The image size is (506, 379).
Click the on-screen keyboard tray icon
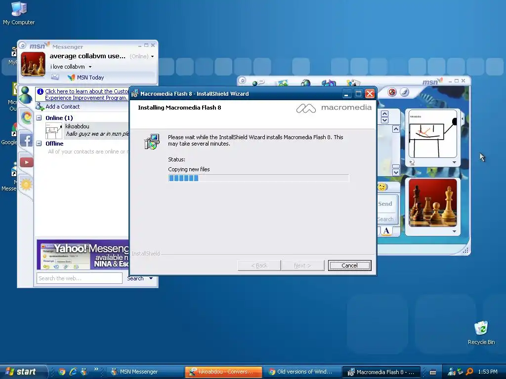click(x=433, y=372)
